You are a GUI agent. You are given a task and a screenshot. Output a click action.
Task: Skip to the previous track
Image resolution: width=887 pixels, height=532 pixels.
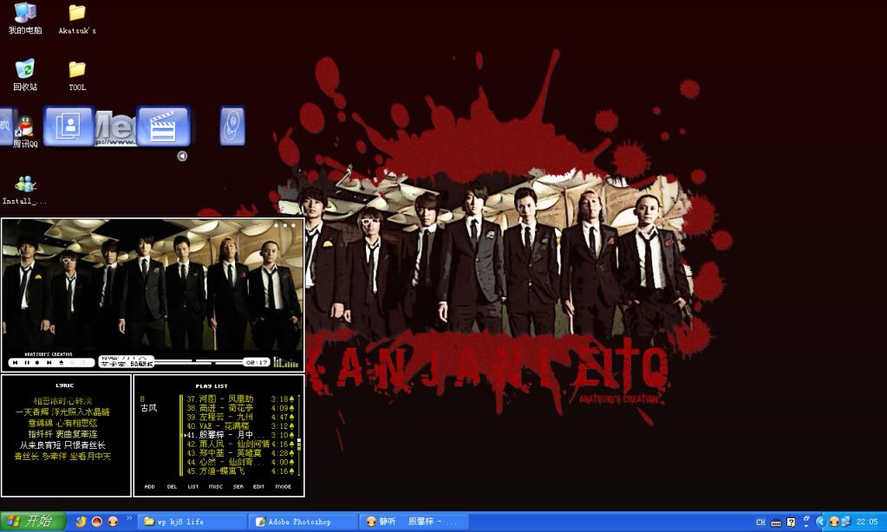15,362
